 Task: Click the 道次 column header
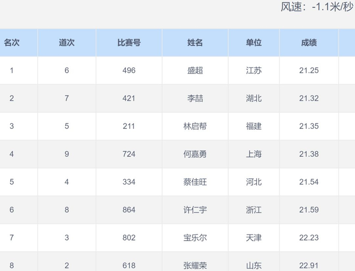[66, 43]
